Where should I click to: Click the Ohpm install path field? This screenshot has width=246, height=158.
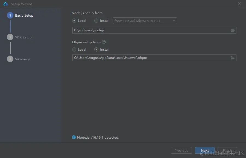[x=154, y=58]
